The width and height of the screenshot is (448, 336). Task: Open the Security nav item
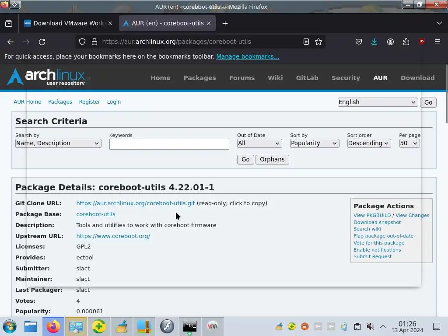point(346,78)
